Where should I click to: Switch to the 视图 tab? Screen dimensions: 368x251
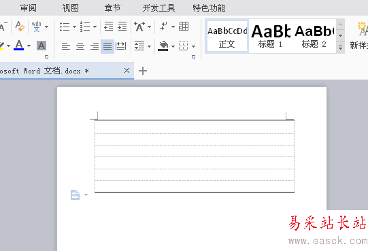tap(71, 8)
